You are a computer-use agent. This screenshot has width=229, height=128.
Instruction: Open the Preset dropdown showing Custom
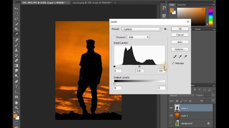pos(142,29)
